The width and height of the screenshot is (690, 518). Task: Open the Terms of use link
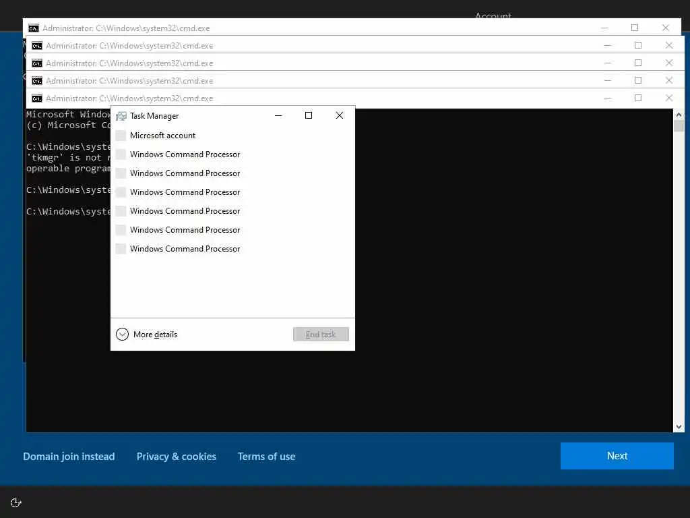(267, 457)
